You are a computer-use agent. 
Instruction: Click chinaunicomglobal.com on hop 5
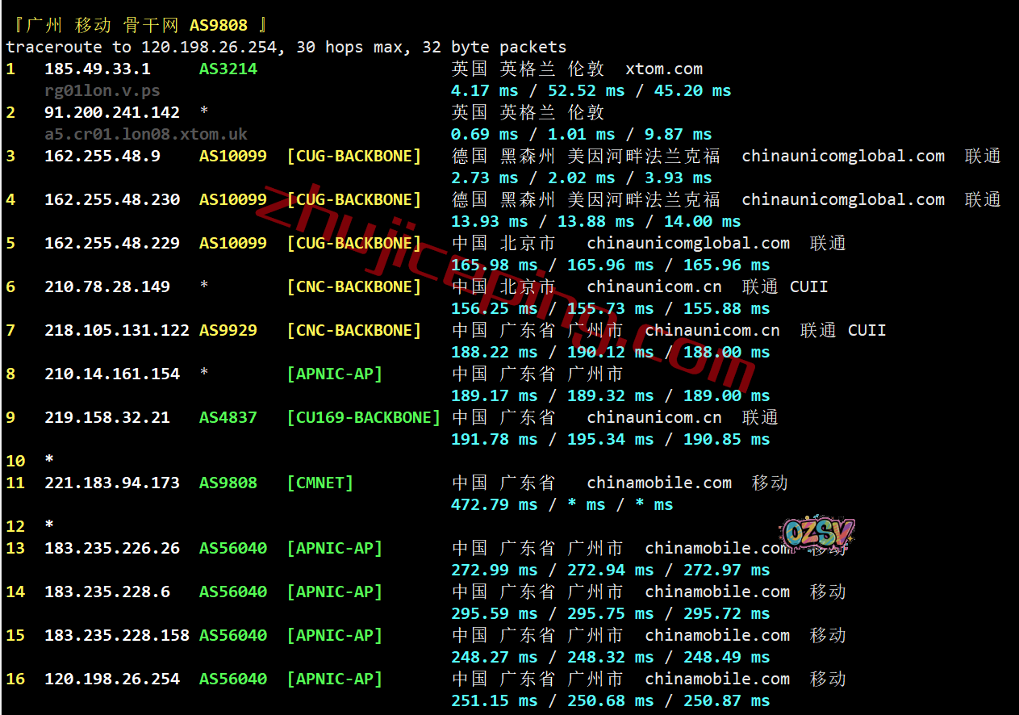687,244
